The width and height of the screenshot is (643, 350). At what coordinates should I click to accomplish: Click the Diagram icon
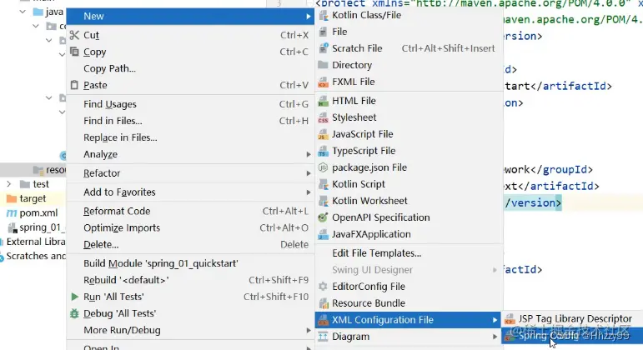(323, 337)
